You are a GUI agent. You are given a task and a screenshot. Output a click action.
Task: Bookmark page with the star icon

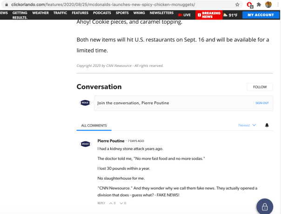(x=237, y=5)
